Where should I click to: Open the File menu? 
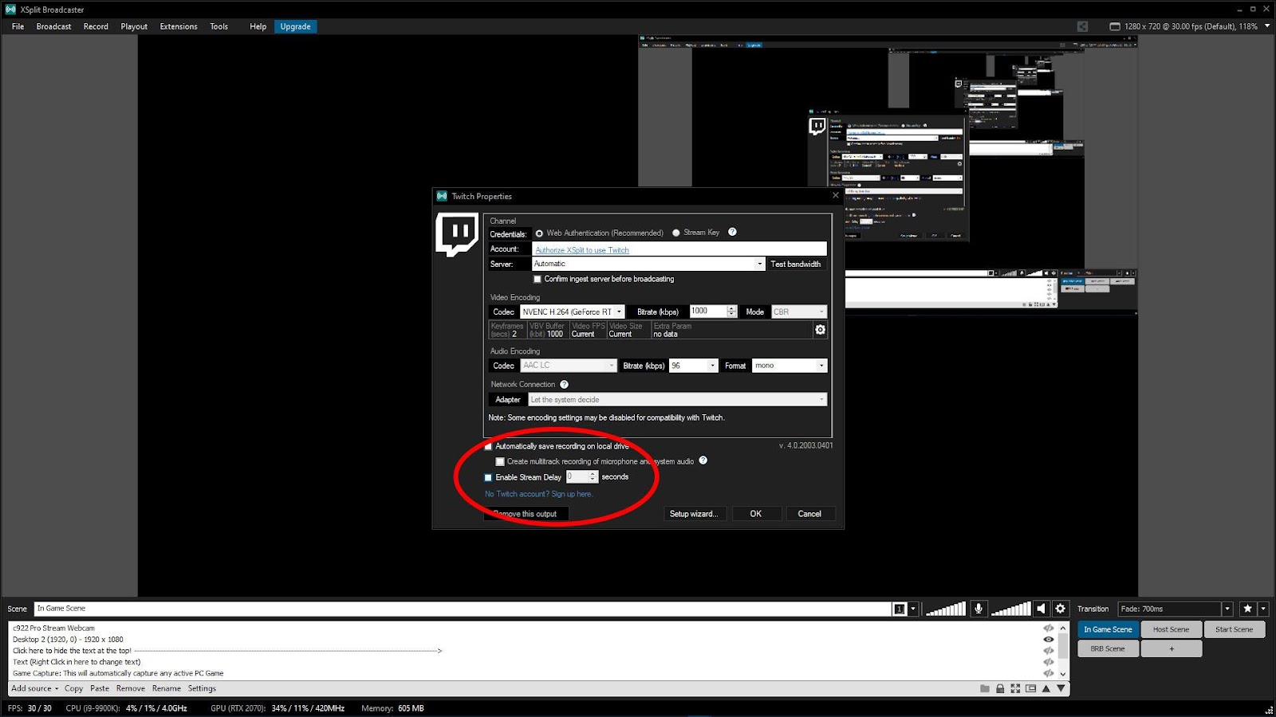[18, 26]
